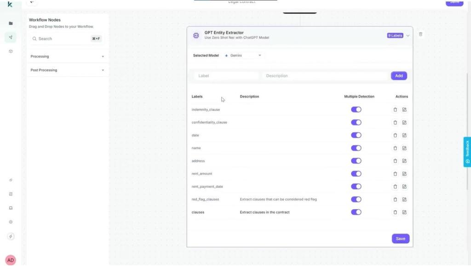Turn off Multiple Detection for rent_amount
The width and height of the screenshot is (471, 275).
click(x=356, y=174)
